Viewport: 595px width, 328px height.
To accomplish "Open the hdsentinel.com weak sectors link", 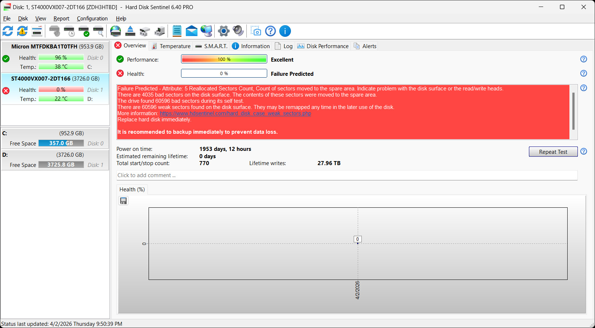I will coord(235,113).
